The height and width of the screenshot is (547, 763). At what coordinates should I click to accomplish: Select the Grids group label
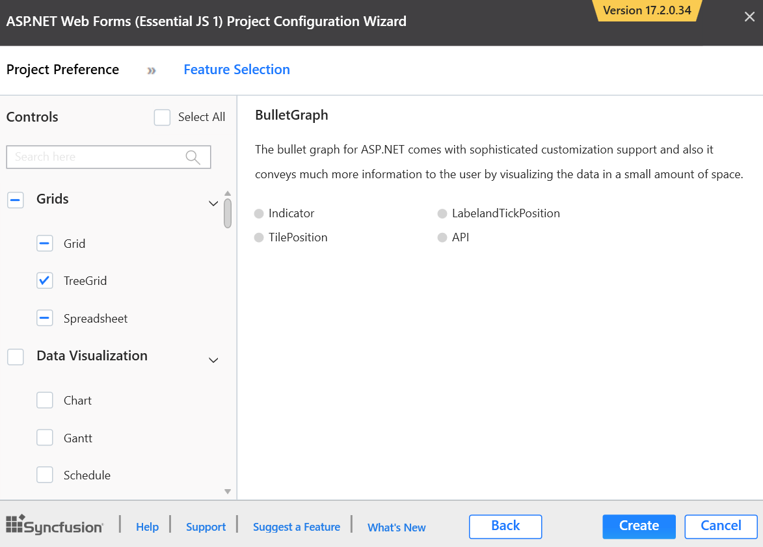pos(53,199)
